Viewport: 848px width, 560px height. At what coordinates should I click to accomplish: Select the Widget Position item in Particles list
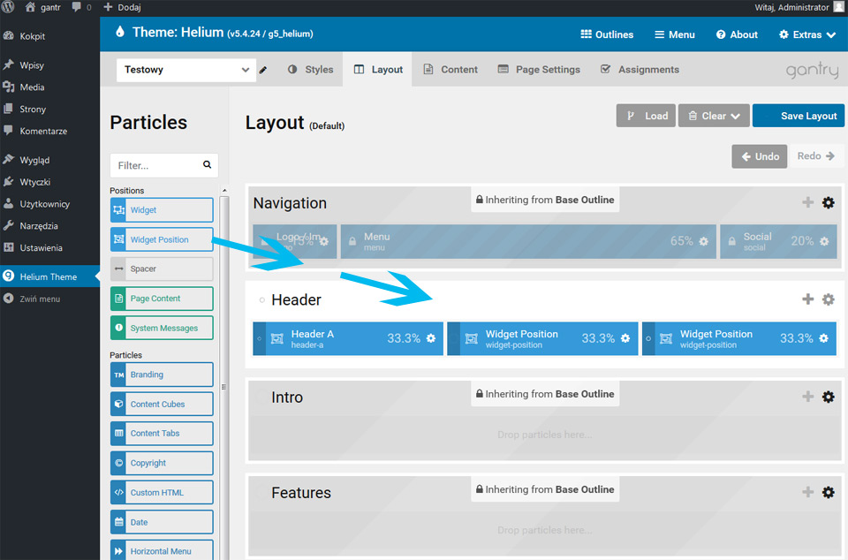tap(162, 239)
